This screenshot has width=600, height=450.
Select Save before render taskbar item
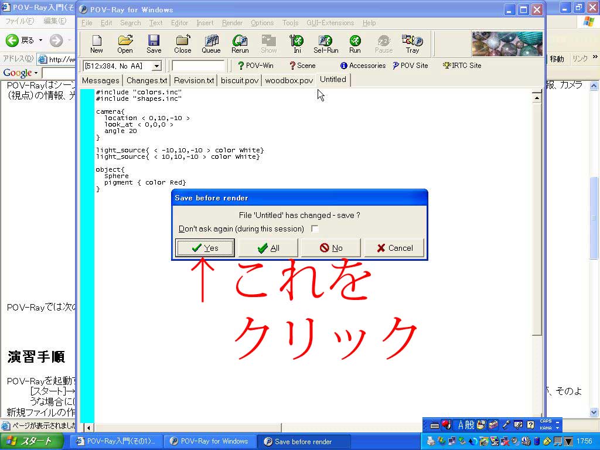click(304, 441)
